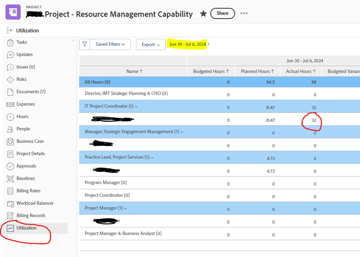Sort by Planned Hours column
Image resolution: width=360 pixels, height=257 pixels.
(x=258, y=71)
